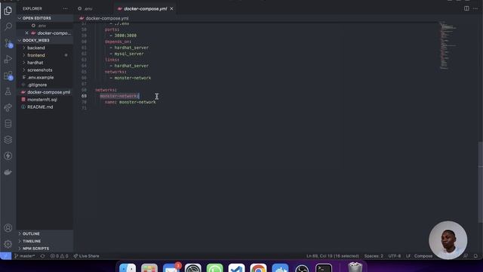Open errors and warnings count in status bar

[59, 256]
